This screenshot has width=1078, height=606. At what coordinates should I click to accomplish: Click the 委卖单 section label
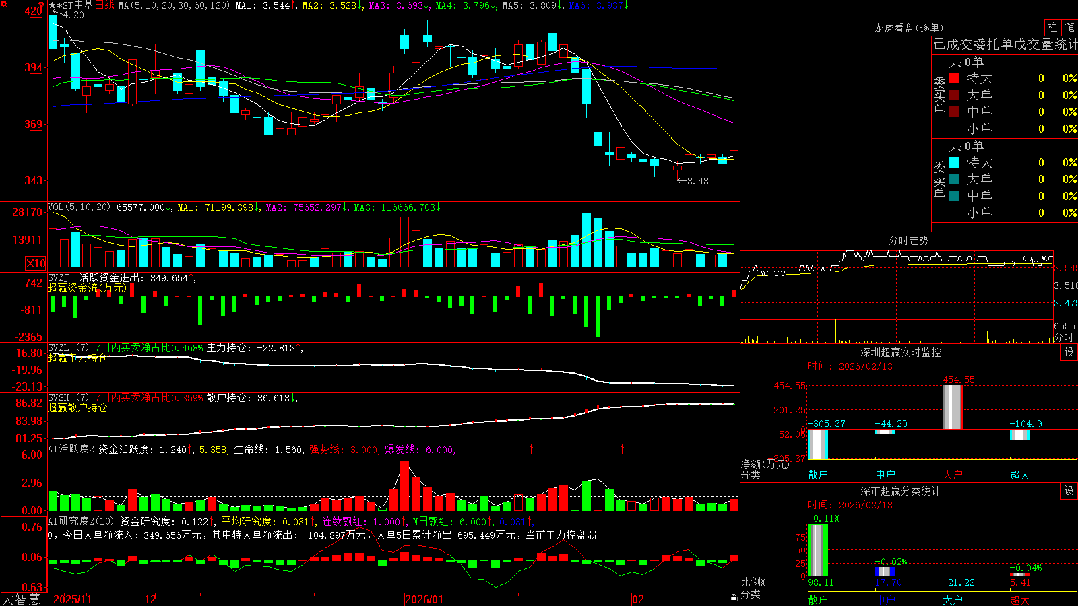coord(939,180)
